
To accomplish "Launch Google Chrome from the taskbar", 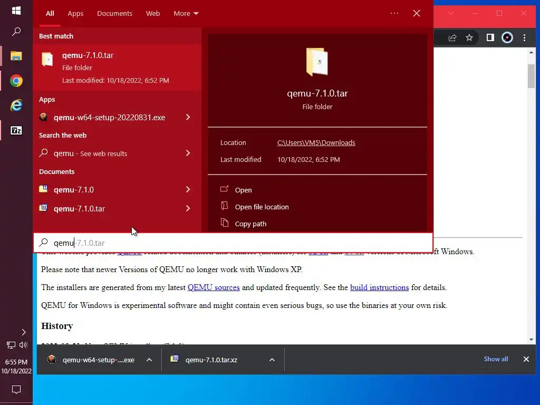I will [x=16, y=81].
